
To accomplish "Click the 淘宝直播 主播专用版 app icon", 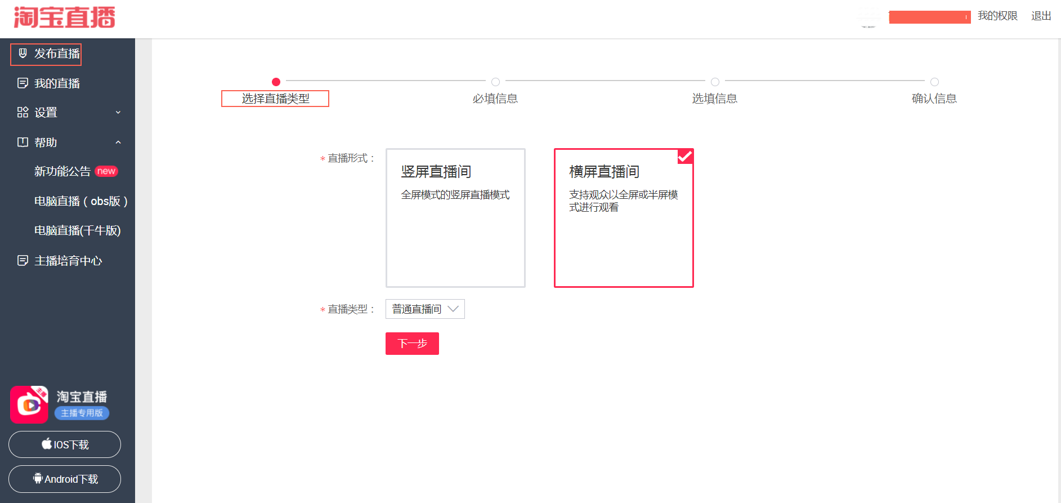I will coord(29,404).
